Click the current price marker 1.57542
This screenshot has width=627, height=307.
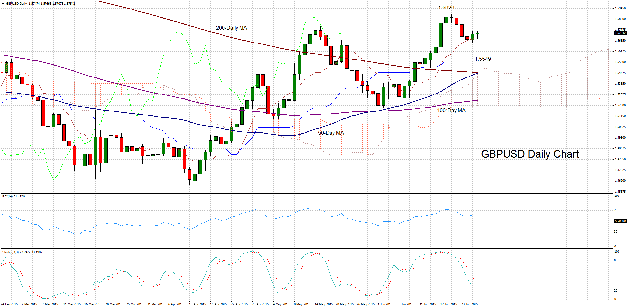(620, 33)
